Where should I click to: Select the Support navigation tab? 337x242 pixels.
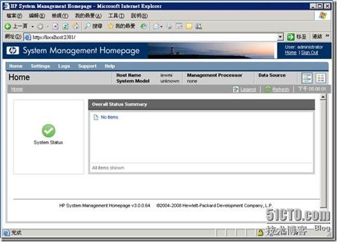click(87, 66)
